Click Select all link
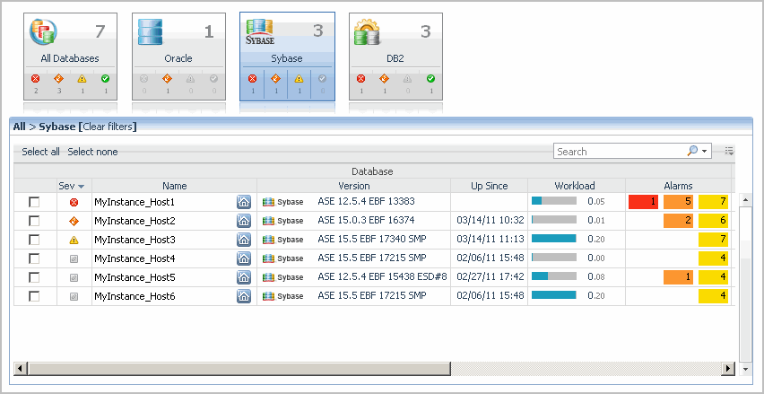764x394 pixels. coord(40,152)
